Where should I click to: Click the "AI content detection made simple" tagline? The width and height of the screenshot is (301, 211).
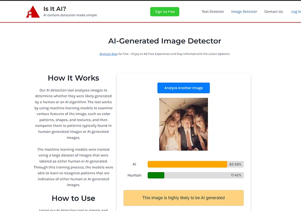pos(70,15)
